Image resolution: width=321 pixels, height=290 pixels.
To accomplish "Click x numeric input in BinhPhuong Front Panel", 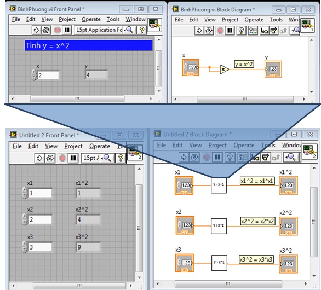I will [x=48, y=75].
